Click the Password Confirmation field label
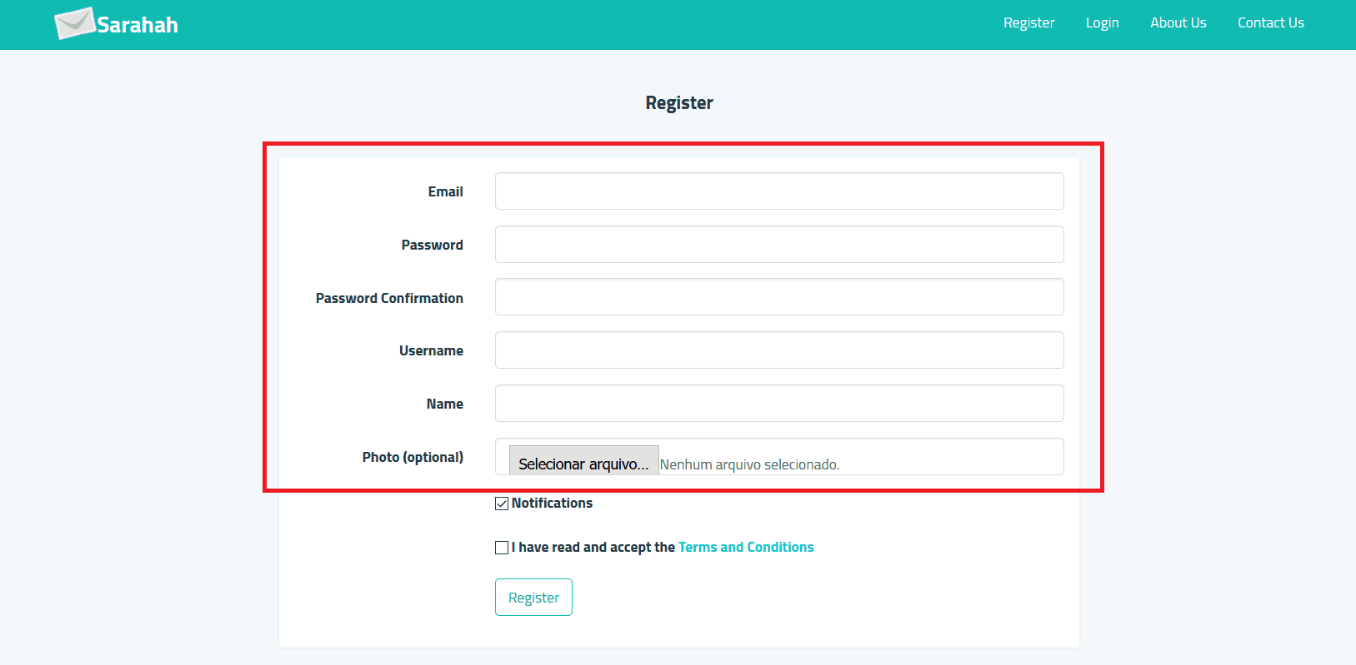1356x665 pixels. 389,298
